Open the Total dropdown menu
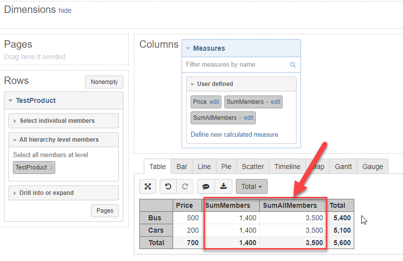The width and height of the screenshot is (403, 261). 251,186
